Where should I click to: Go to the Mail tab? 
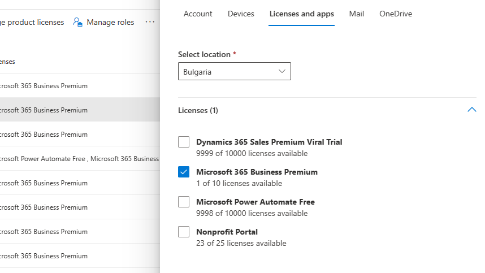356,14
